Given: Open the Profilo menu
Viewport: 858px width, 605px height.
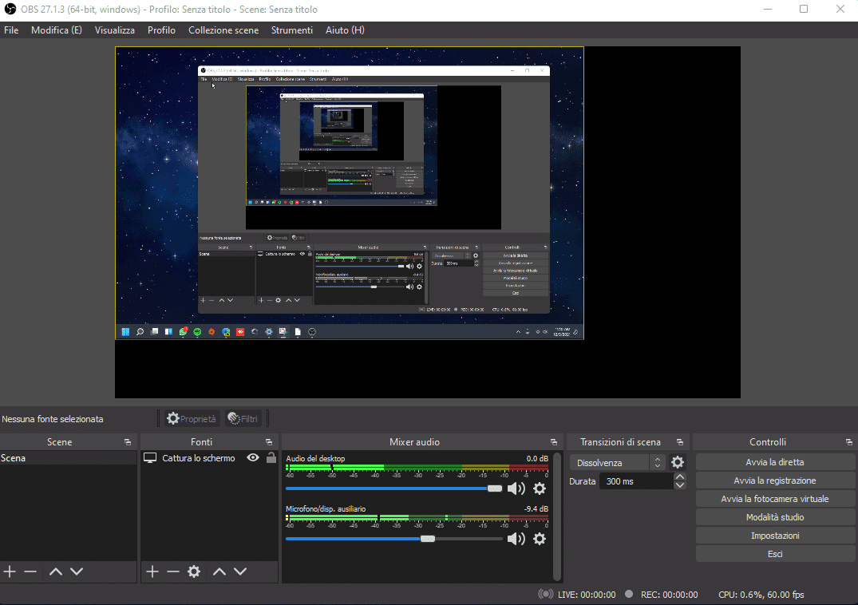Looking at the screenshot, I should point(161,30).
